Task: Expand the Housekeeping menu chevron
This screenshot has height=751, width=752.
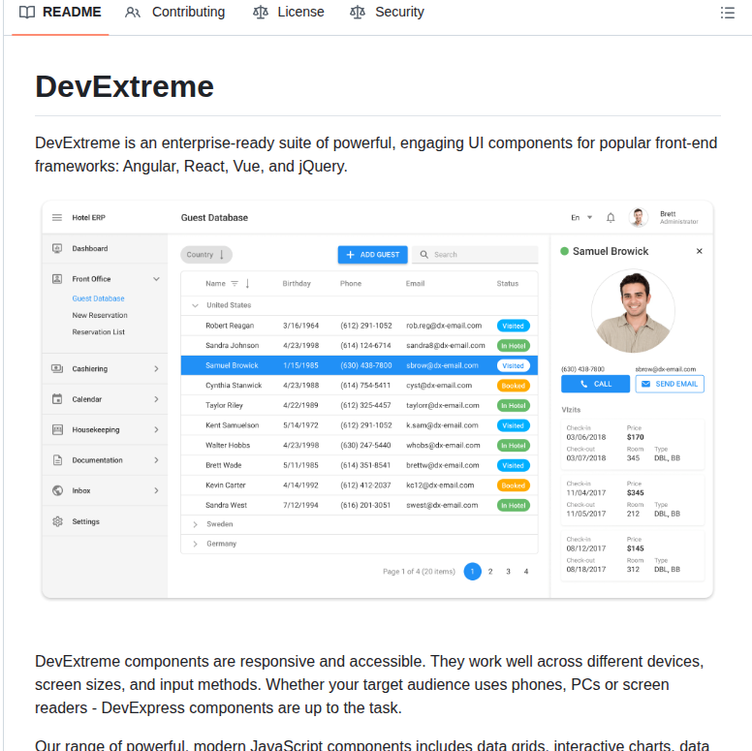Action: click(x=156, y=429)
